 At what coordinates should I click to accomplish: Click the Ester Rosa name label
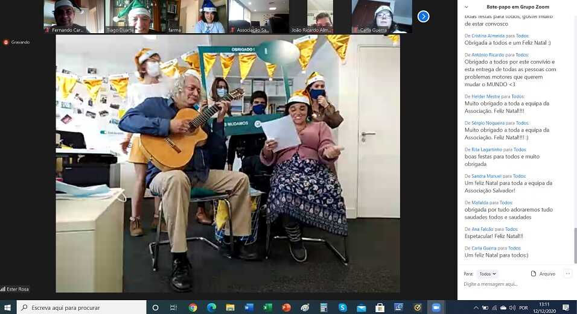coord(18,289)
